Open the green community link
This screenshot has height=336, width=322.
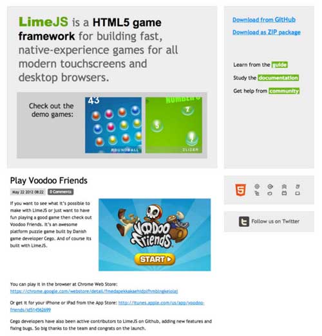[284, 91]
